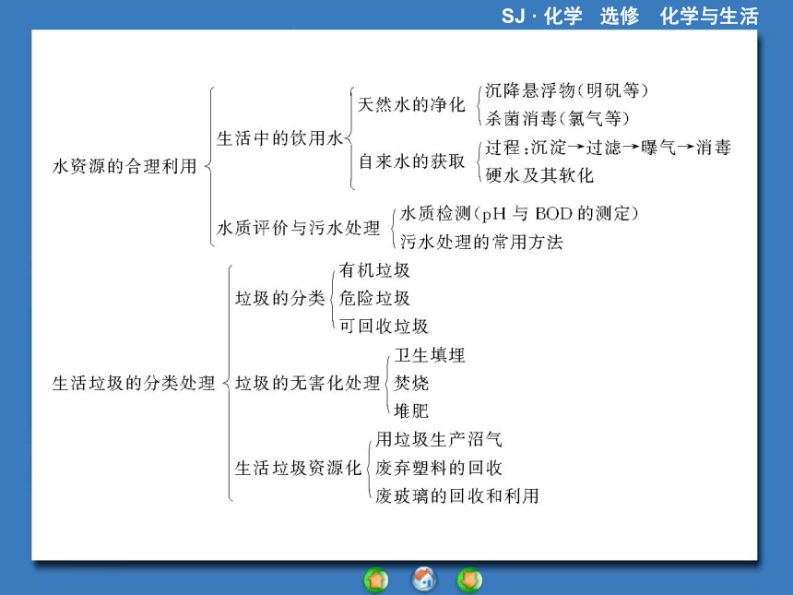Click the text "可回收垃圾"
Screen dimensions: 793x595
click(384, 327)
